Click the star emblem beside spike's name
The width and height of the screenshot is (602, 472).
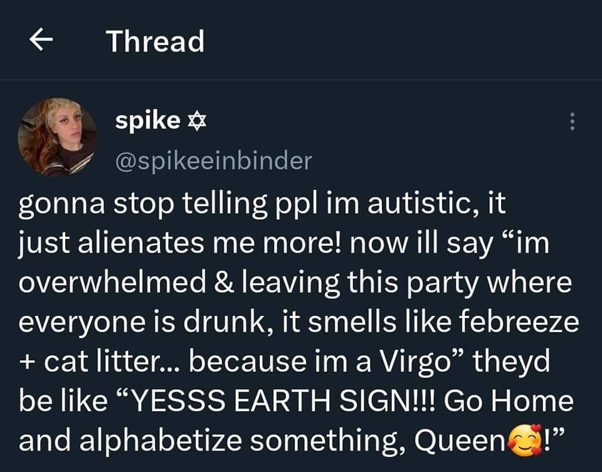click(x=197, y=122)
